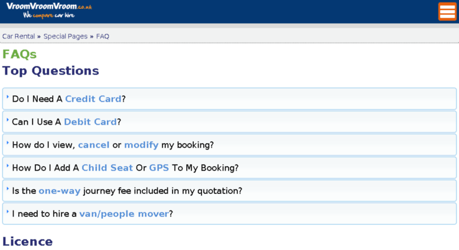Open the Credit Card link
459x250 pixels.
(93, 99)
